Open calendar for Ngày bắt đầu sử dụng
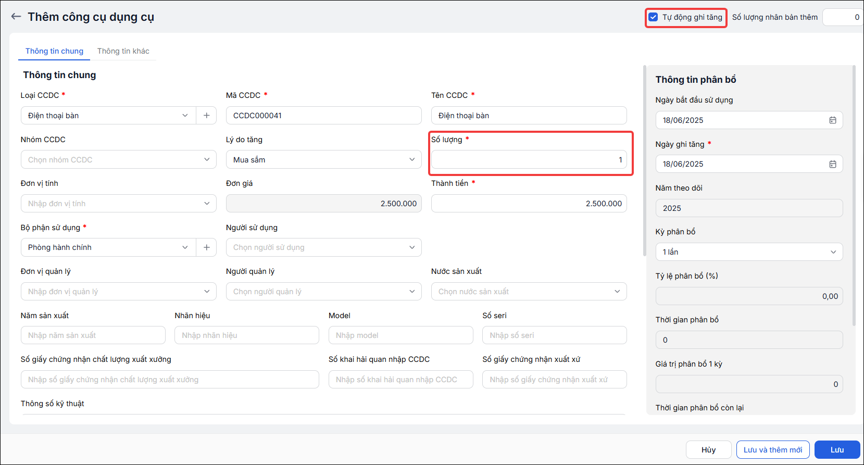This screenshot has width=864, height=465. coord(833,120)
